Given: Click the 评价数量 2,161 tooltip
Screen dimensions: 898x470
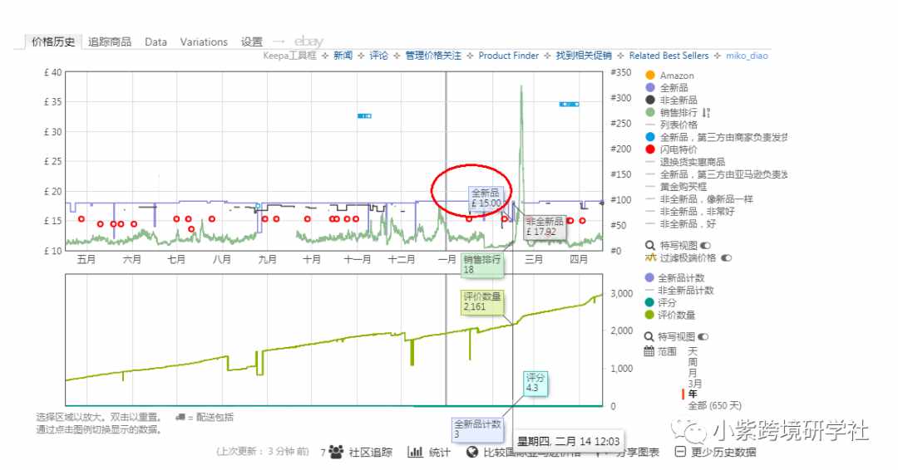Looking at the screenshot, I should coord(482,302).
